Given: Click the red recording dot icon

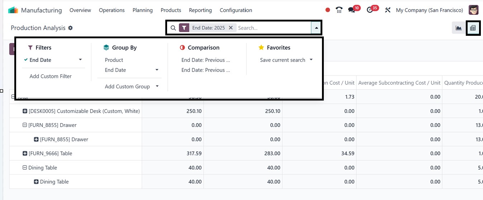Looking at the screenshot, I should (328, 10).
